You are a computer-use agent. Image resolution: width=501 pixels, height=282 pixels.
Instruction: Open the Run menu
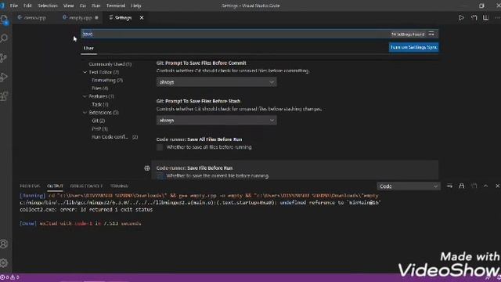tap(96, 5)
